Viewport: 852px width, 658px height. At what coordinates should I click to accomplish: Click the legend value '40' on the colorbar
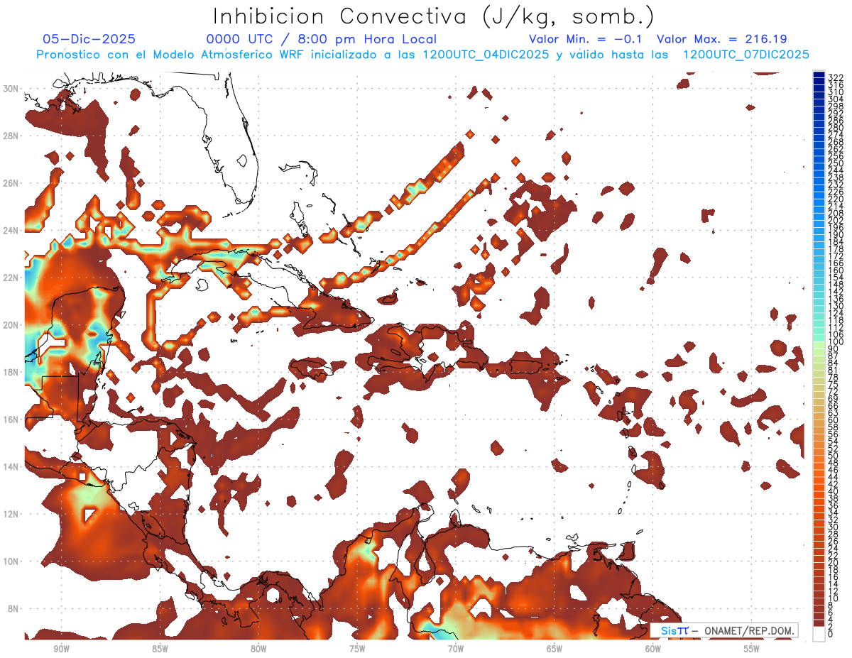[x=833, y=491]
